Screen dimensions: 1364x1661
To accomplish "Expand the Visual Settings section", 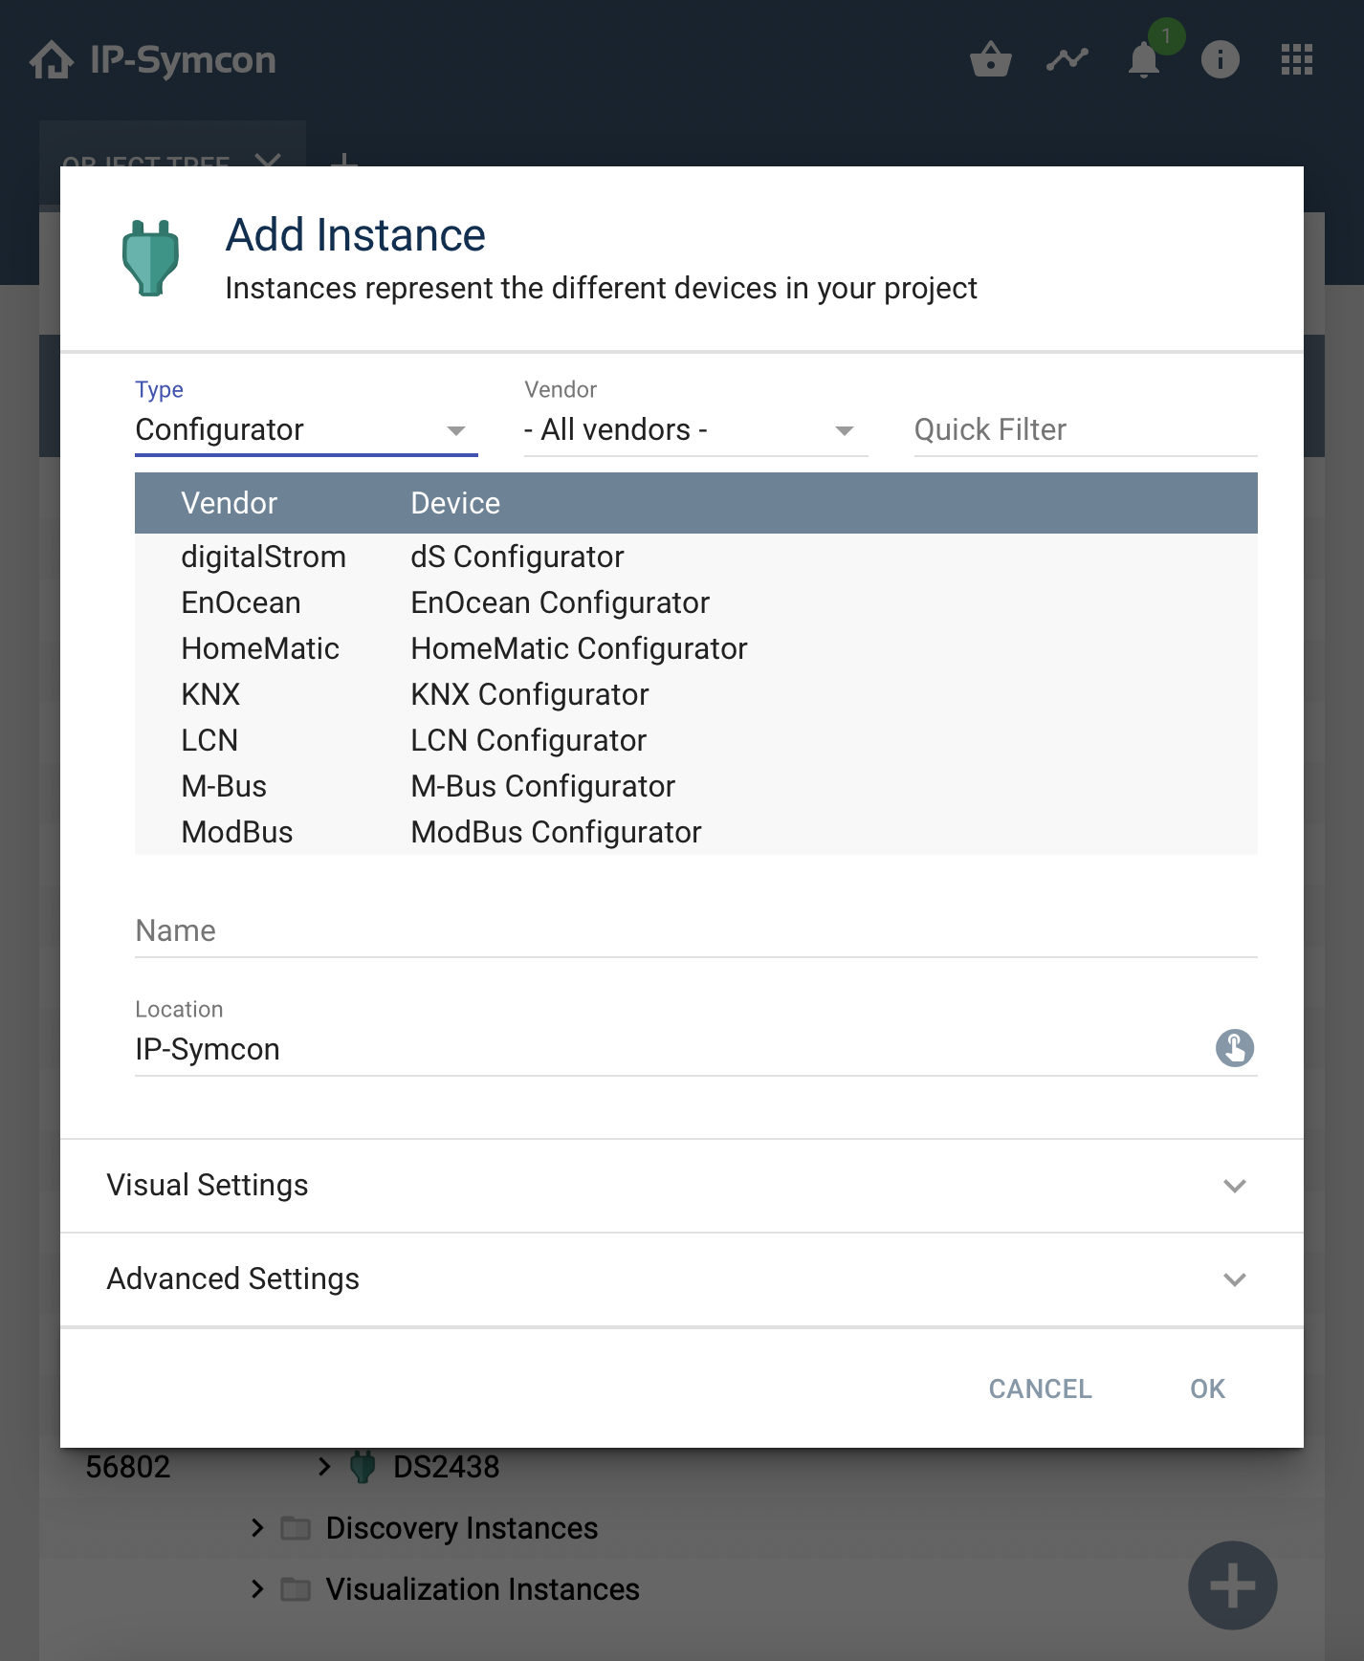I will (681, 1186).
